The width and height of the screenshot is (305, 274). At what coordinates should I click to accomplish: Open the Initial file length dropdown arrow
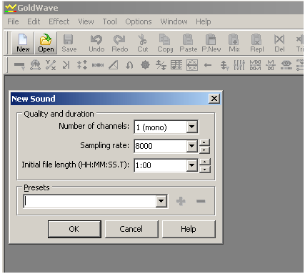[x=192, y=165]
